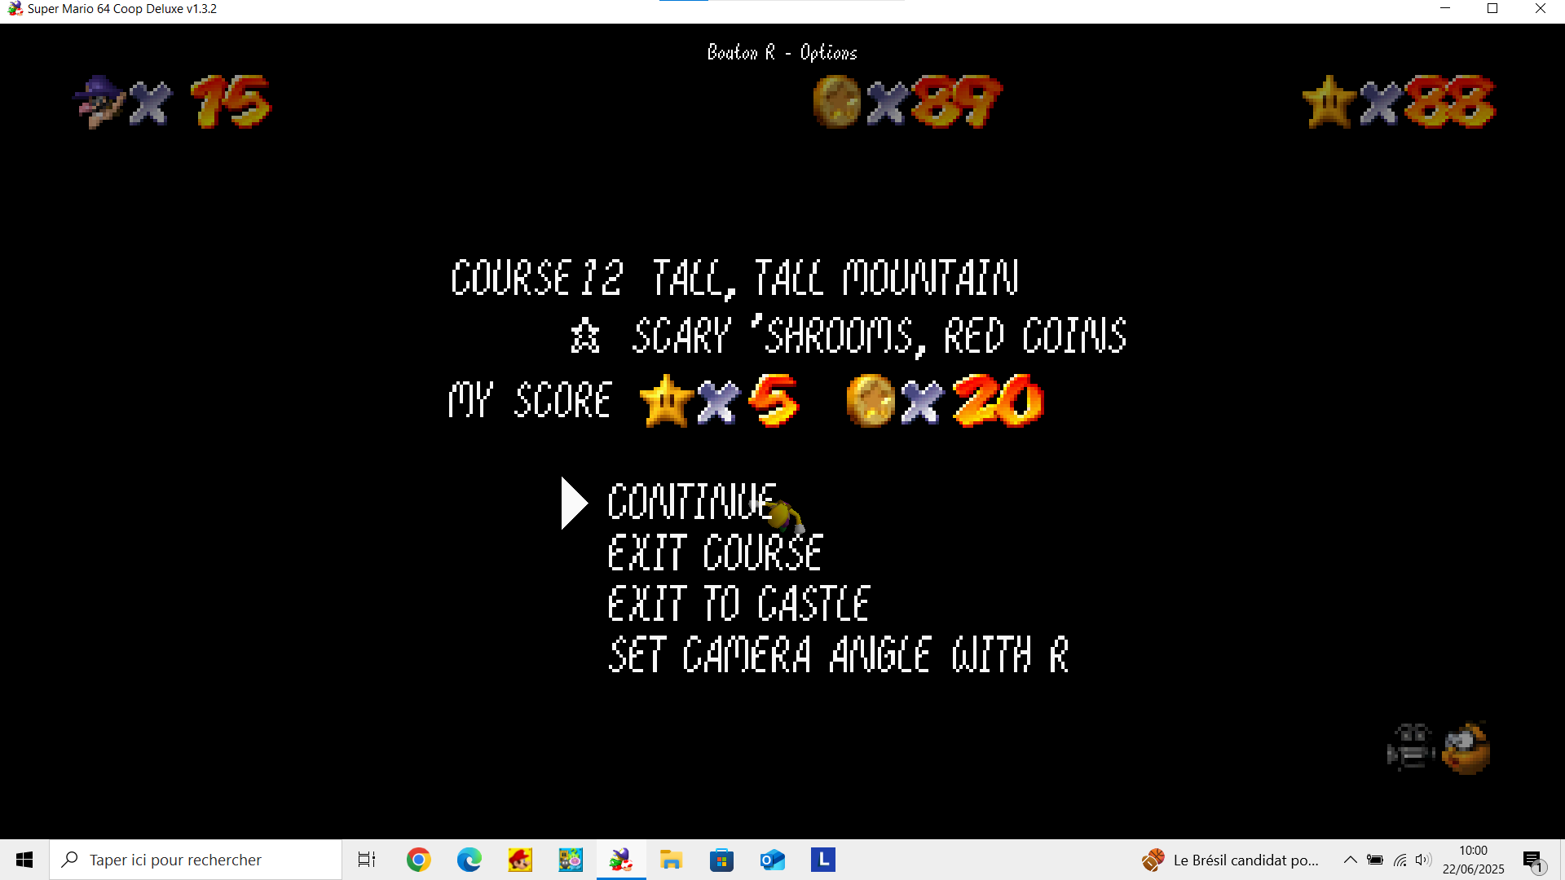1565x880 pixels.
Task: Close the Super Mario 64 Coop window
Action: click(1541, 9)
